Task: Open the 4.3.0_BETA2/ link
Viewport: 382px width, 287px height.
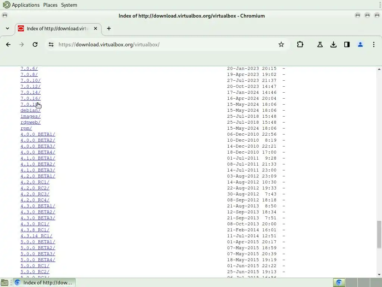Action: (x=38, y=212)
